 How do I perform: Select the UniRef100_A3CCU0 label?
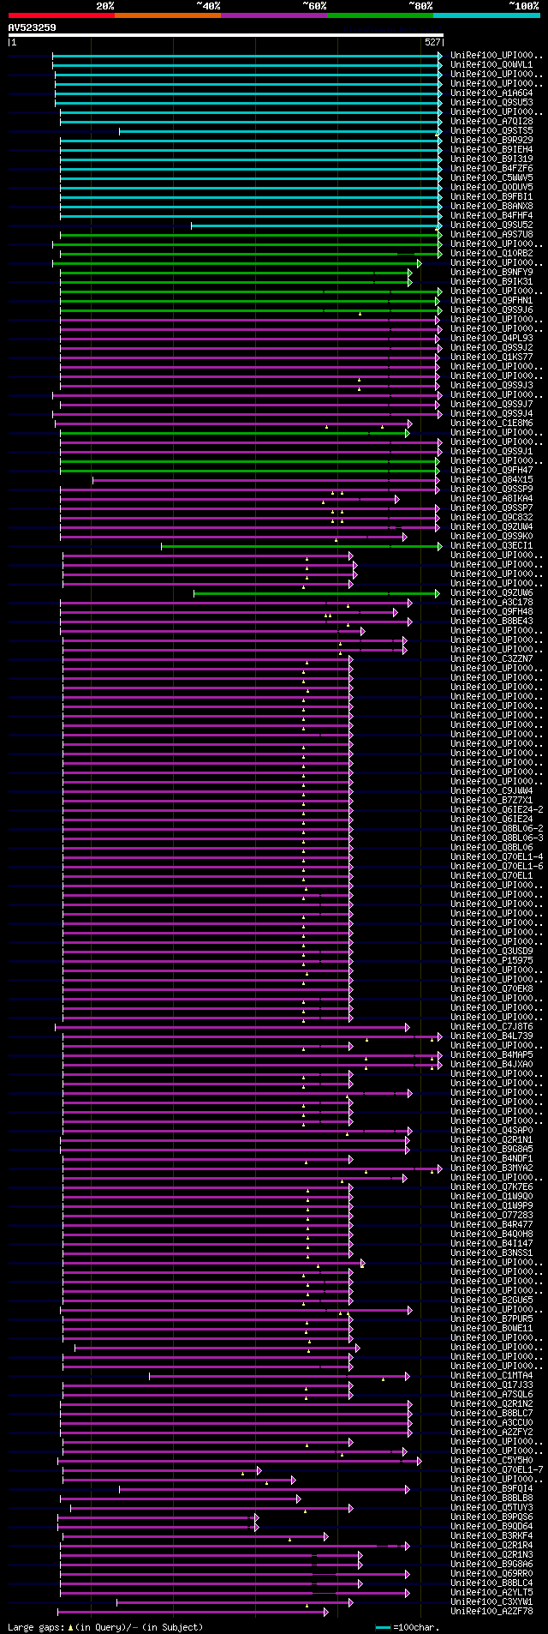(491, 1422)
